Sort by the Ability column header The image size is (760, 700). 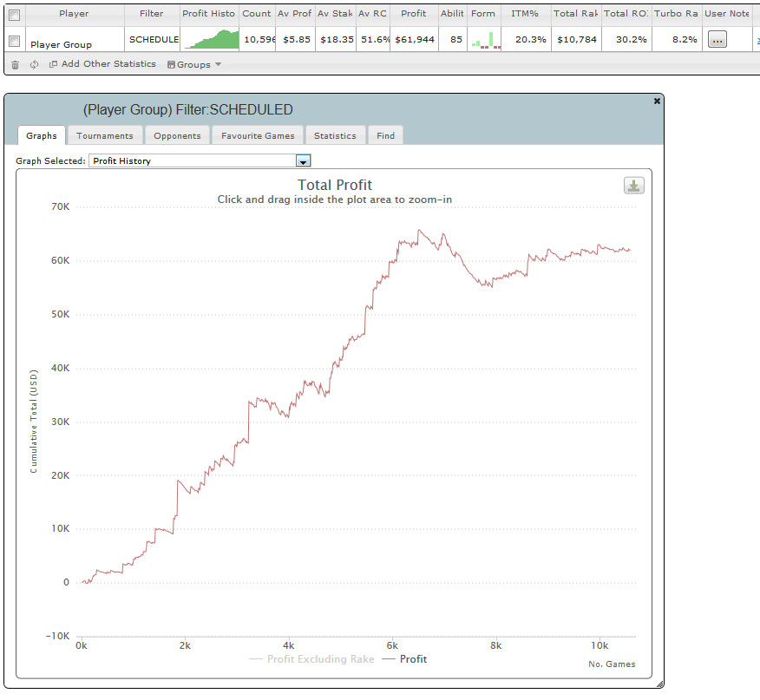[452, 14]
